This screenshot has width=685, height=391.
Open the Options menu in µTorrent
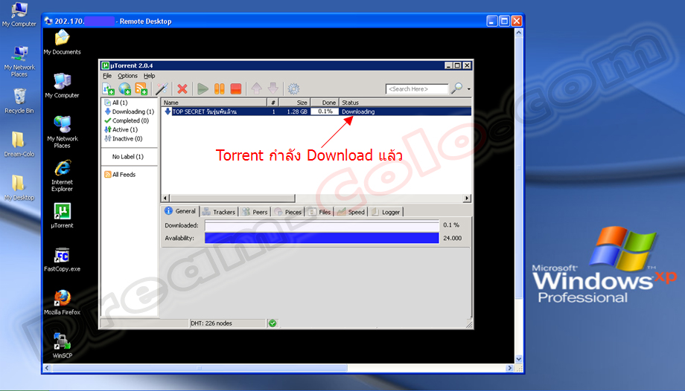[x=127, y=76]
